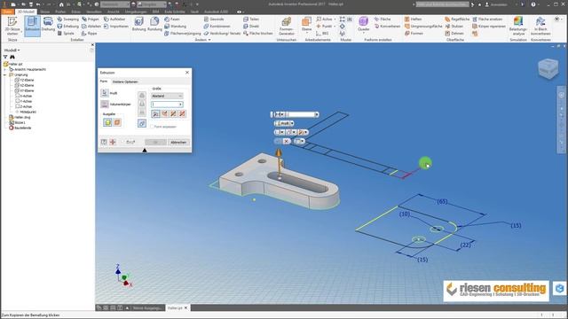Select the Extrusion tool in the ribbon
This screenshot has height=319, width=568.
click(x=32, y=26)
